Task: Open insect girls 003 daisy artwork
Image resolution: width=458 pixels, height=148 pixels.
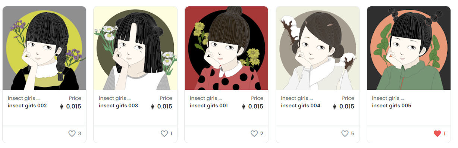Action: pyautogui.click(x=135, y=48)
